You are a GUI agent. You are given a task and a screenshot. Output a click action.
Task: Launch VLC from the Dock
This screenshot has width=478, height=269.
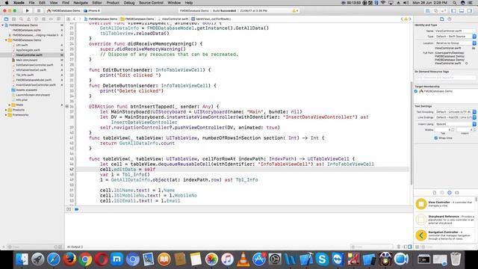243,259
